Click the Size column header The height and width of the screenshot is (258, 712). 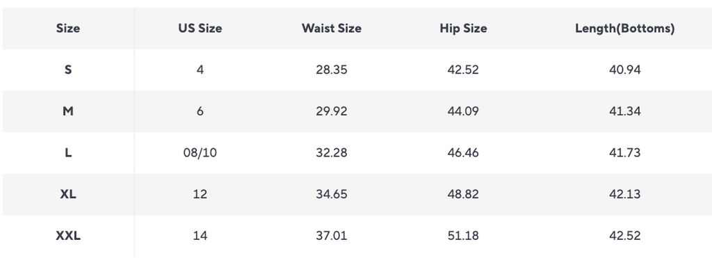pyautogui.click(x=68, y=28)
